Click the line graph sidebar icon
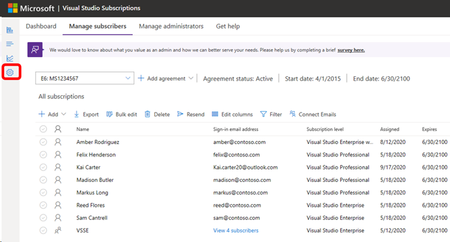Viewport: 450px width, 242px height. [x=10, y=58]
